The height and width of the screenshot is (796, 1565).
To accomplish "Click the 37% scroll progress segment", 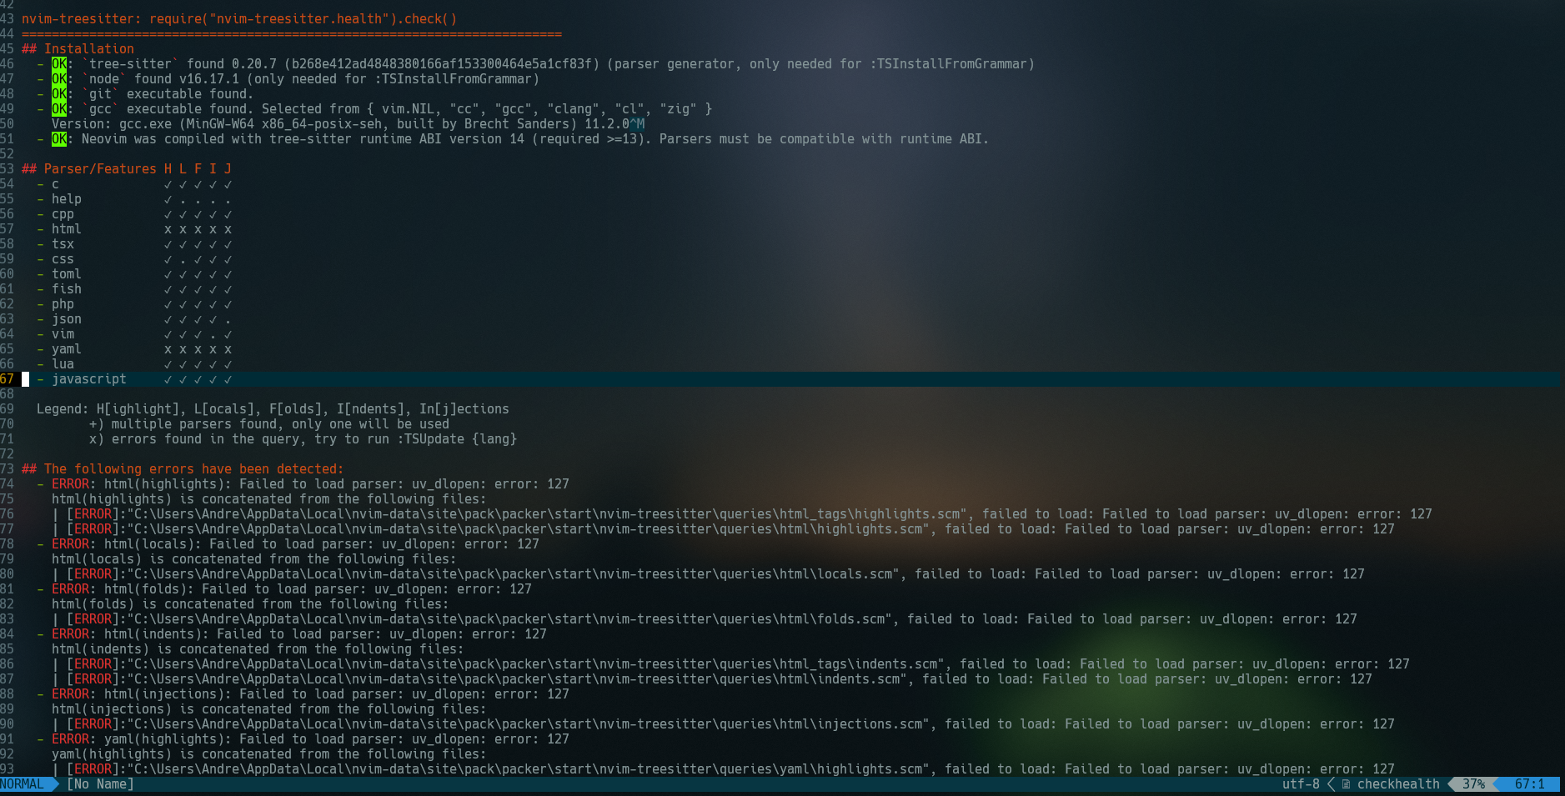I will coord(1474,783).
